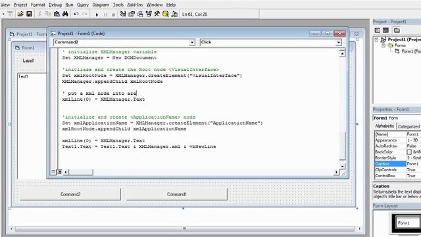Open the Diagram menu

pos(101,5)
